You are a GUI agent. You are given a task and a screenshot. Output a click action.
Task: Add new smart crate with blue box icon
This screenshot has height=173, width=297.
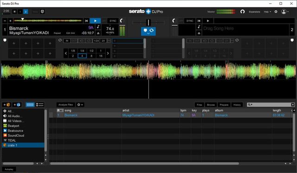[x=17, y=105]
